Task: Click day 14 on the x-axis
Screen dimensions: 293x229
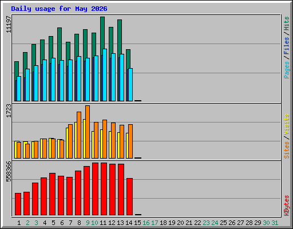Action: pyautogui.click(x=129, y=223)
